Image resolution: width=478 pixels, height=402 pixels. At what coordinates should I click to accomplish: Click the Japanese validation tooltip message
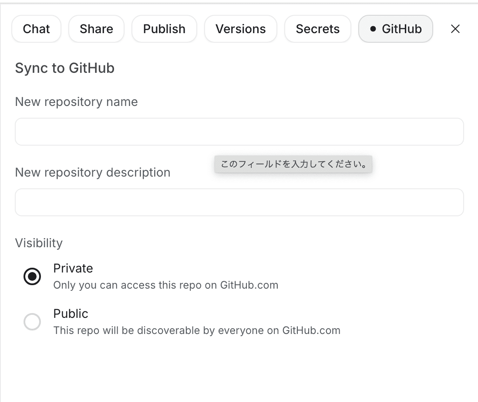[x=293, y=164]
